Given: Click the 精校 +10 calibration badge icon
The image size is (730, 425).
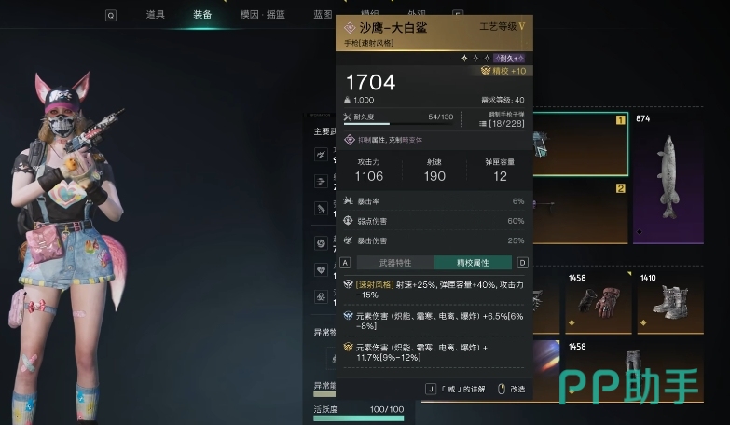Looking at the screenshot, I should (486, 71).
